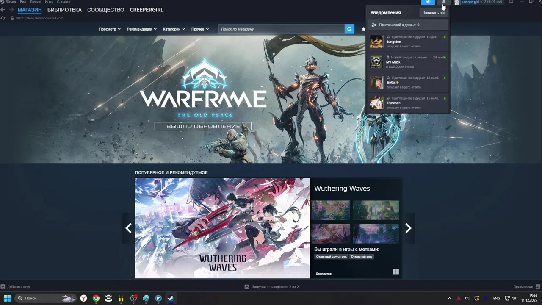Click the Steam announcements megaphone icon
This screenshot has height=305, width=542.
428,2
